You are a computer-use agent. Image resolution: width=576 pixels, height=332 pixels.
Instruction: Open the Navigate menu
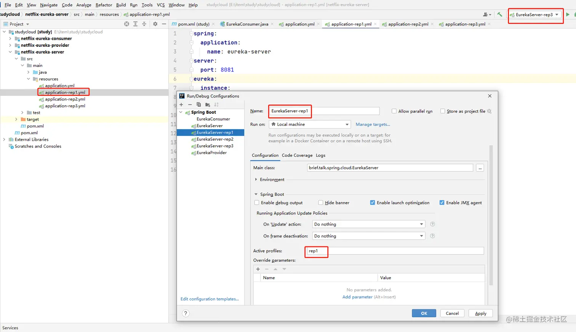49,5
